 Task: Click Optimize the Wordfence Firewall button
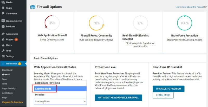119,98
